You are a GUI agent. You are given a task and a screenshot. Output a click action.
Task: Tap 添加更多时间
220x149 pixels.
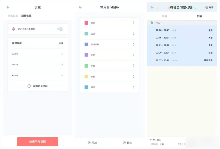tap(40, 86)
